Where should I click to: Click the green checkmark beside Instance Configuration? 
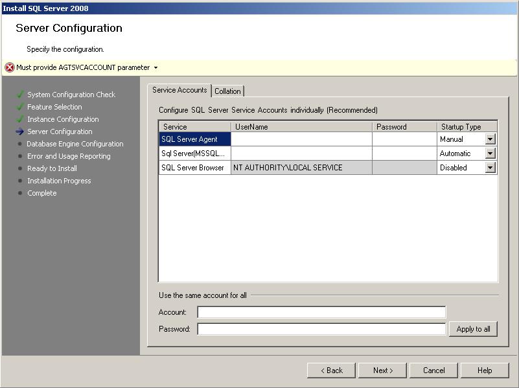20,119
